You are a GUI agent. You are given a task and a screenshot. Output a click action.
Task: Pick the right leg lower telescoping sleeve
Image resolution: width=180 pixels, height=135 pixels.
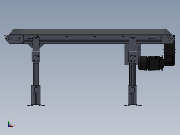pos(133,95)
